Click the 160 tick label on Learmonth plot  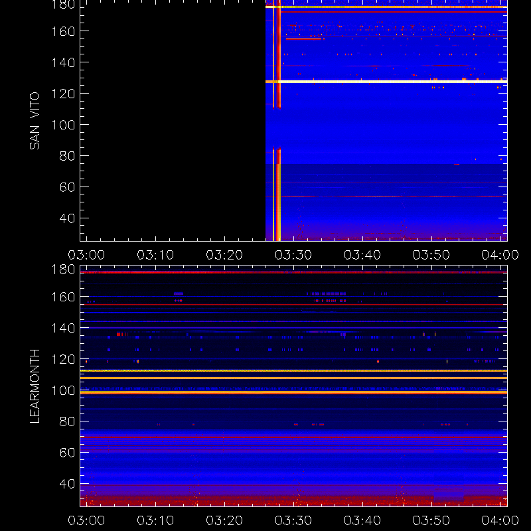pos(63,297)
